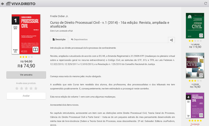Open the book icon on Código Civil cover
209x126 pixels.
coord(201,35)
